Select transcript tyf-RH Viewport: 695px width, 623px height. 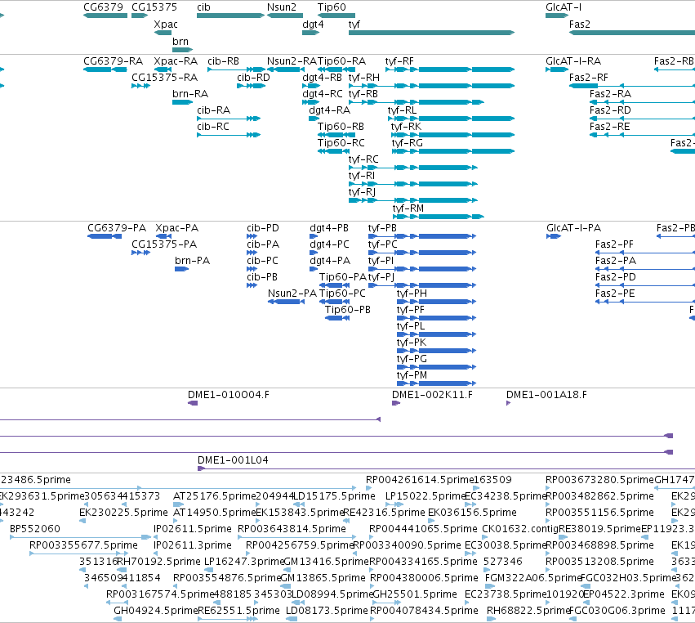(x=364, y=78)
